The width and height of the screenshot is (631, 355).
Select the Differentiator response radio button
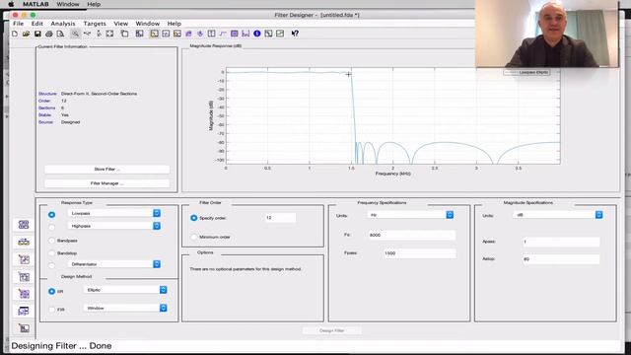click(x=51, y=265)
